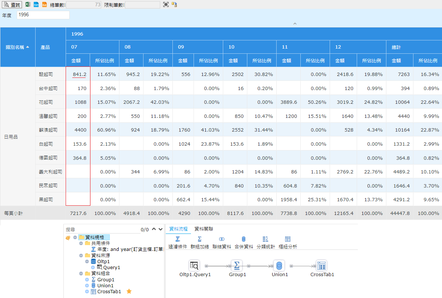This screenshot has height=298, width=442.
Task: Select the 共用條件 folder
Action: click(x=98, y=244)
